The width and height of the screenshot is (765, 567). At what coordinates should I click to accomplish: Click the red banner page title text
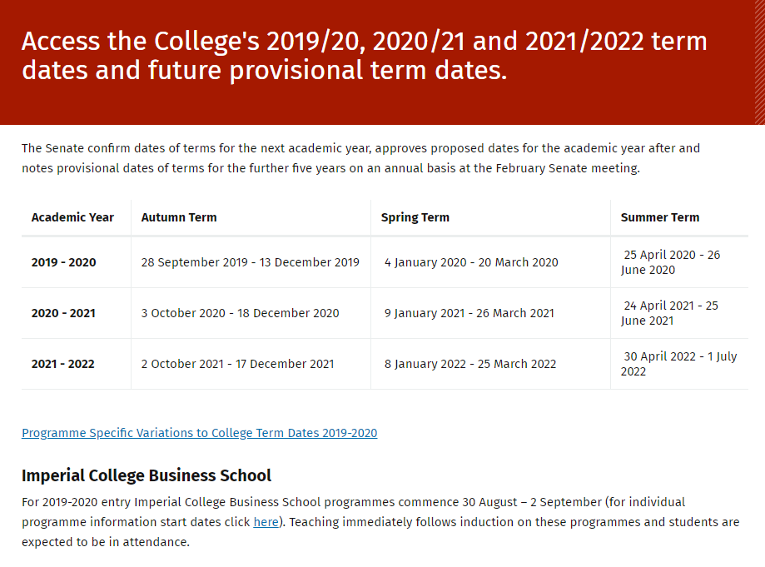(365, 56)
